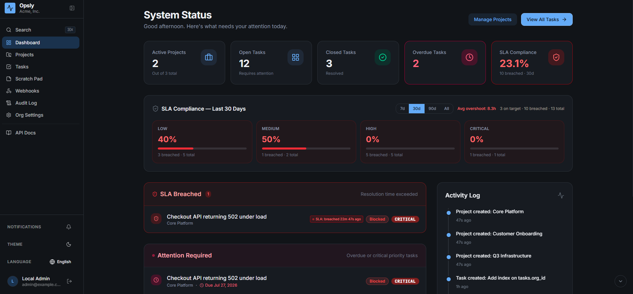Click the Projects folder icon in sidebar
This screenshot has width=633, height=294.
click(x=9, y=55)
